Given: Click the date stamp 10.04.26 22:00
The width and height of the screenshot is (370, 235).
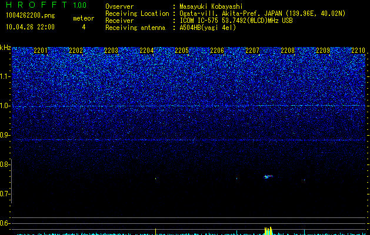Looking at the screenshot, I should tap(30, 27).
